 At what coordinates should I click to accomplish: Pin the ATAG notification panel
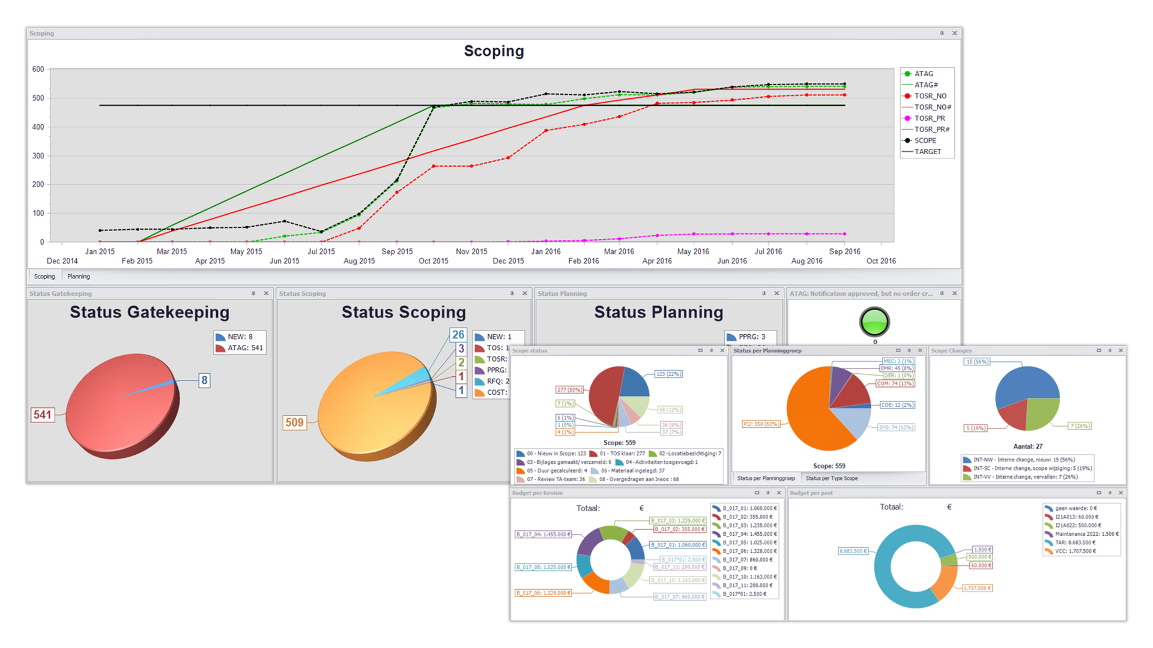click(942, 293)
